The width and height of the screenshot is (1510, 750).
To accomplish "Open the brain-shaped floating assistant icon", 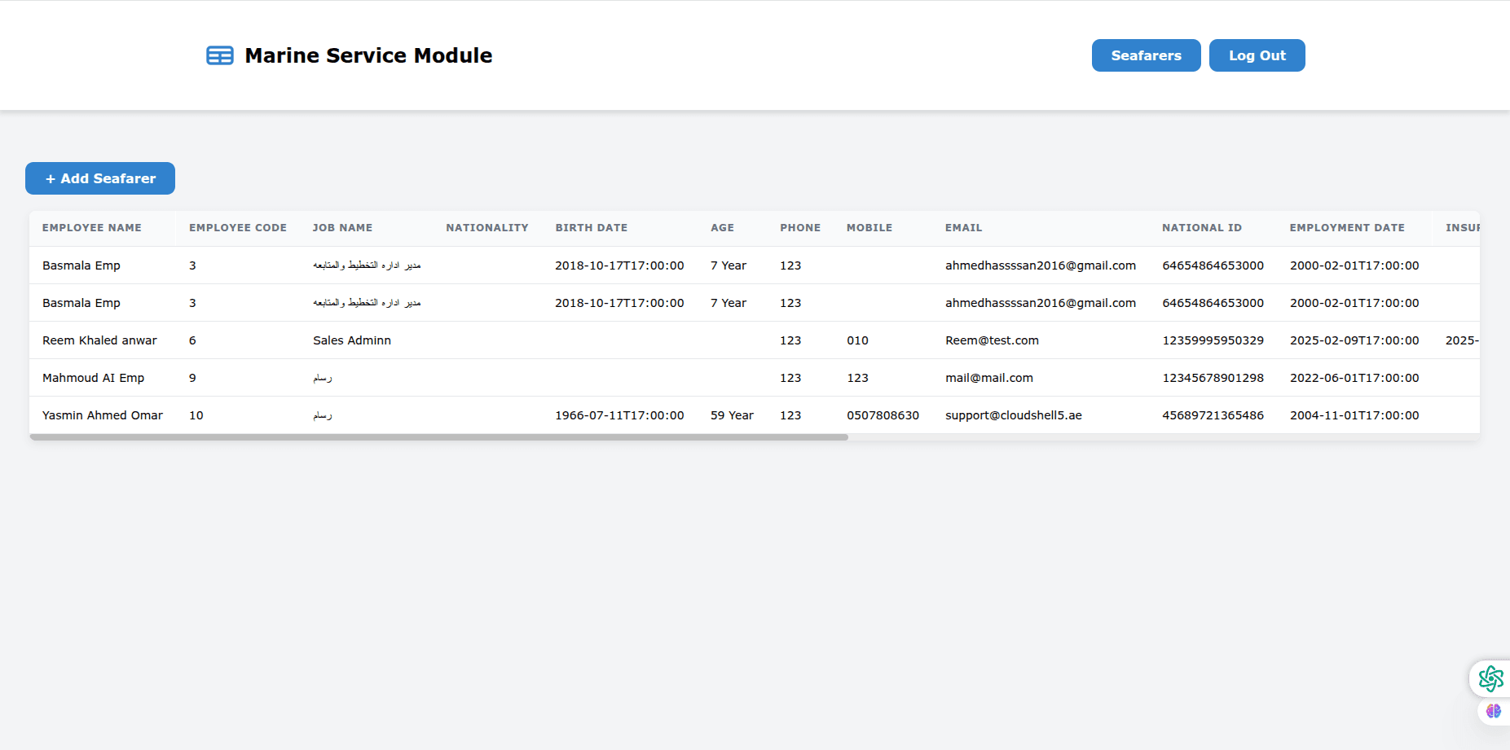I will coord(1495,710).
